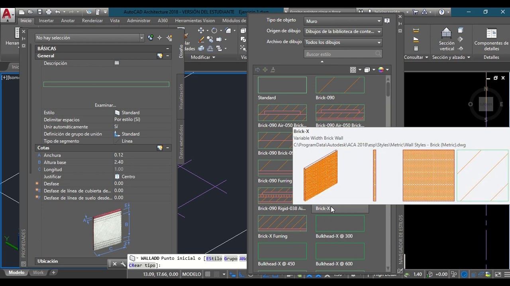Screen dimensions: 510x286
Task: Select the Bulkhead-X @ 300 style thumbnail
Action: (340, 224)
